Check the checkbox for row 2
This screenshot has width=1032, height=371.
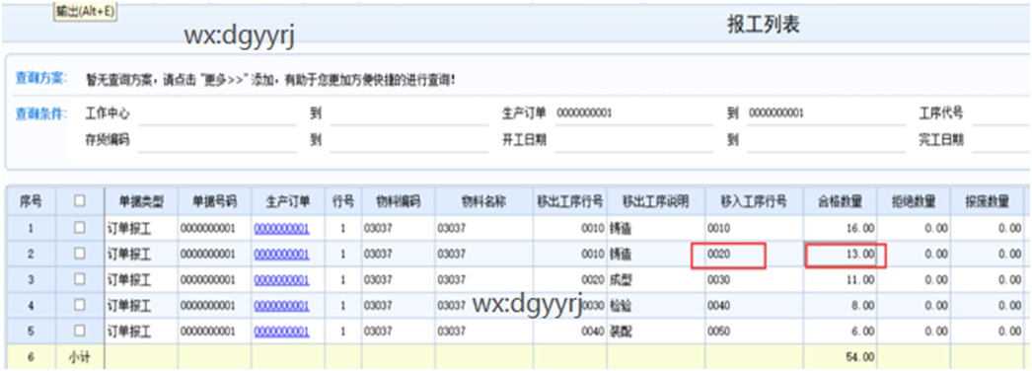tap(80, 254)
